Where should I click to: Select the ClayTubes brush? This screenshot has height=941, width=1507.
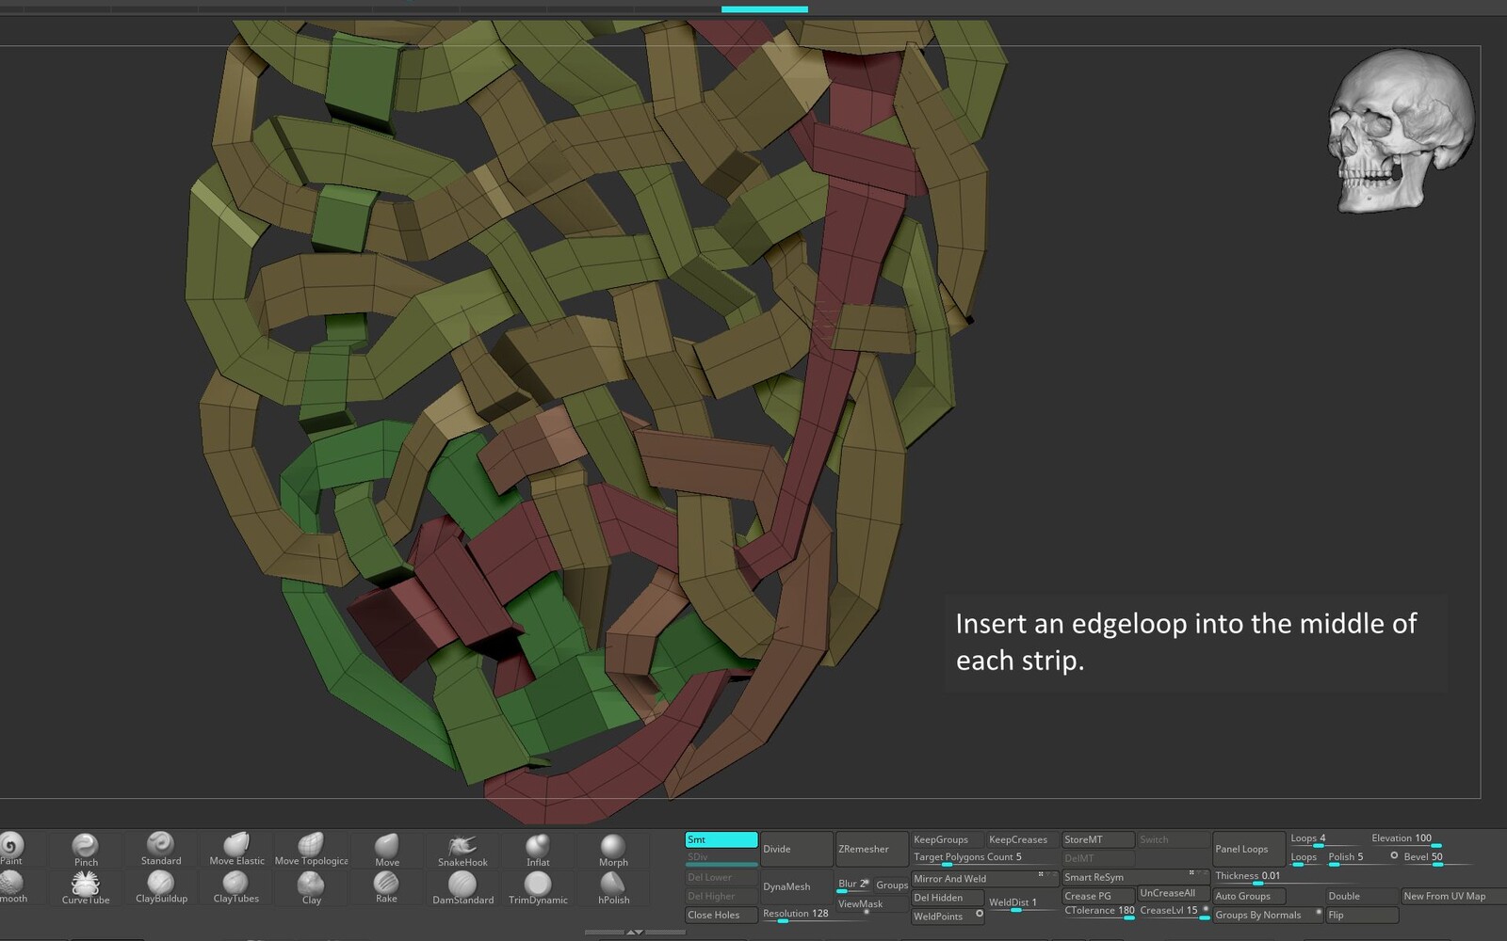235,887
